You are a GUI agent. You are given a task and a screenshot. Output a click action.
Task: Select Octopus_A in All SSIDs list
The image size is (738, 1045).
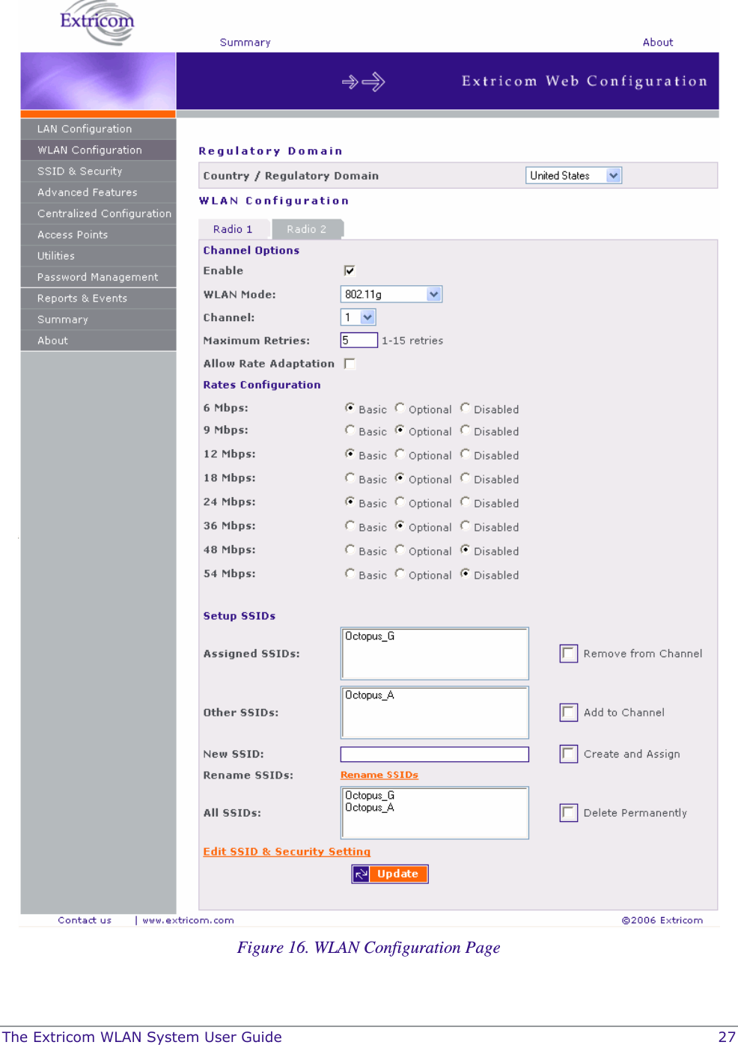tap(370, 807)
